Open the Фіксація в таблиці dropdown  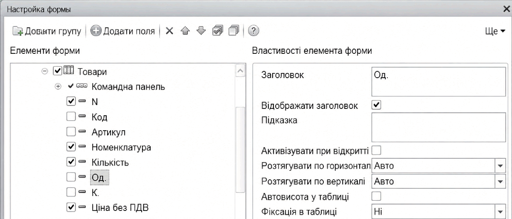500,211
